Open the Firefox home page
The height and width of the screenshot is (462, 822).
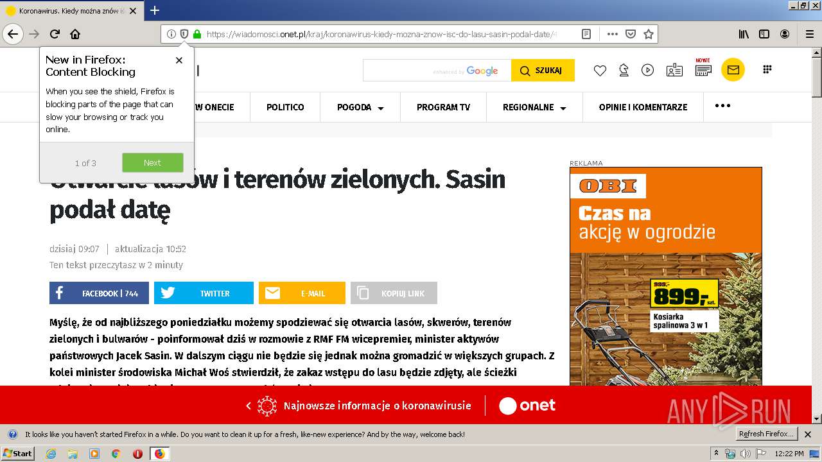coord(75,34)
